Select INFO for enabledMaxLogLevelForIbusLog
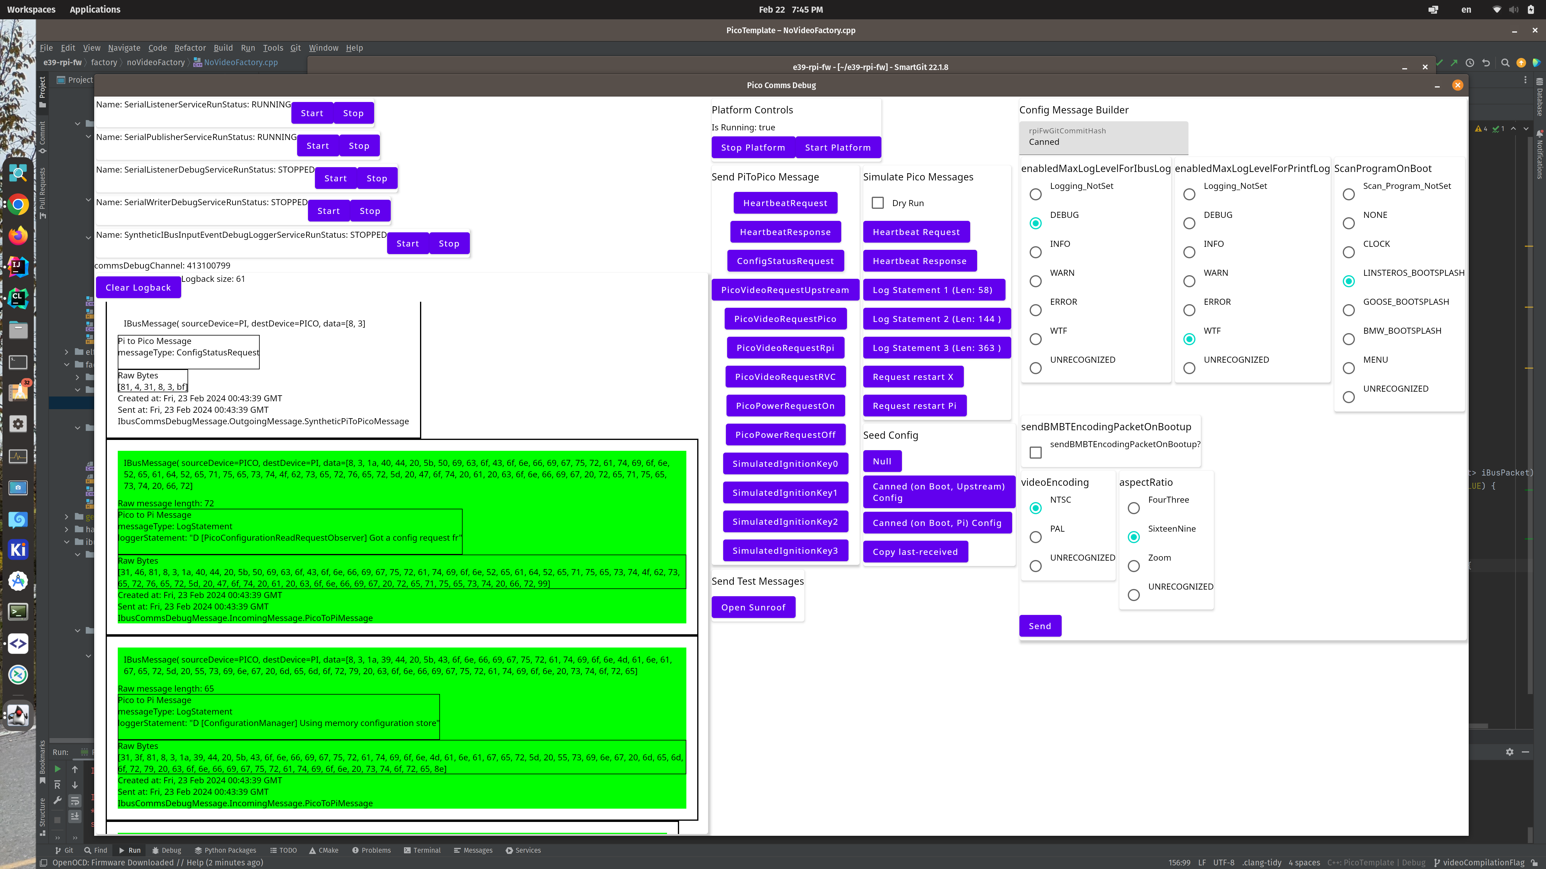The width and height of the screenshot is (1546, 869). click(1035, 252)
